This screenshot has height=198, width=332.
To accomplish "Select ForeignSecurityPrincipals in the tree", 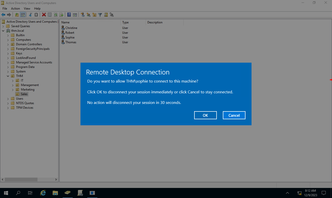I will (x=33, y=49).
